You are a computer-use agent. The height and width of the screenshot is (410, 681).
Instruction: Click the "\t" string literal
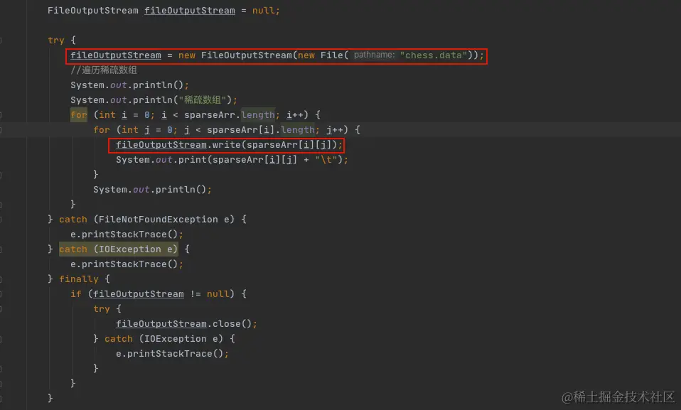[326, 160]
